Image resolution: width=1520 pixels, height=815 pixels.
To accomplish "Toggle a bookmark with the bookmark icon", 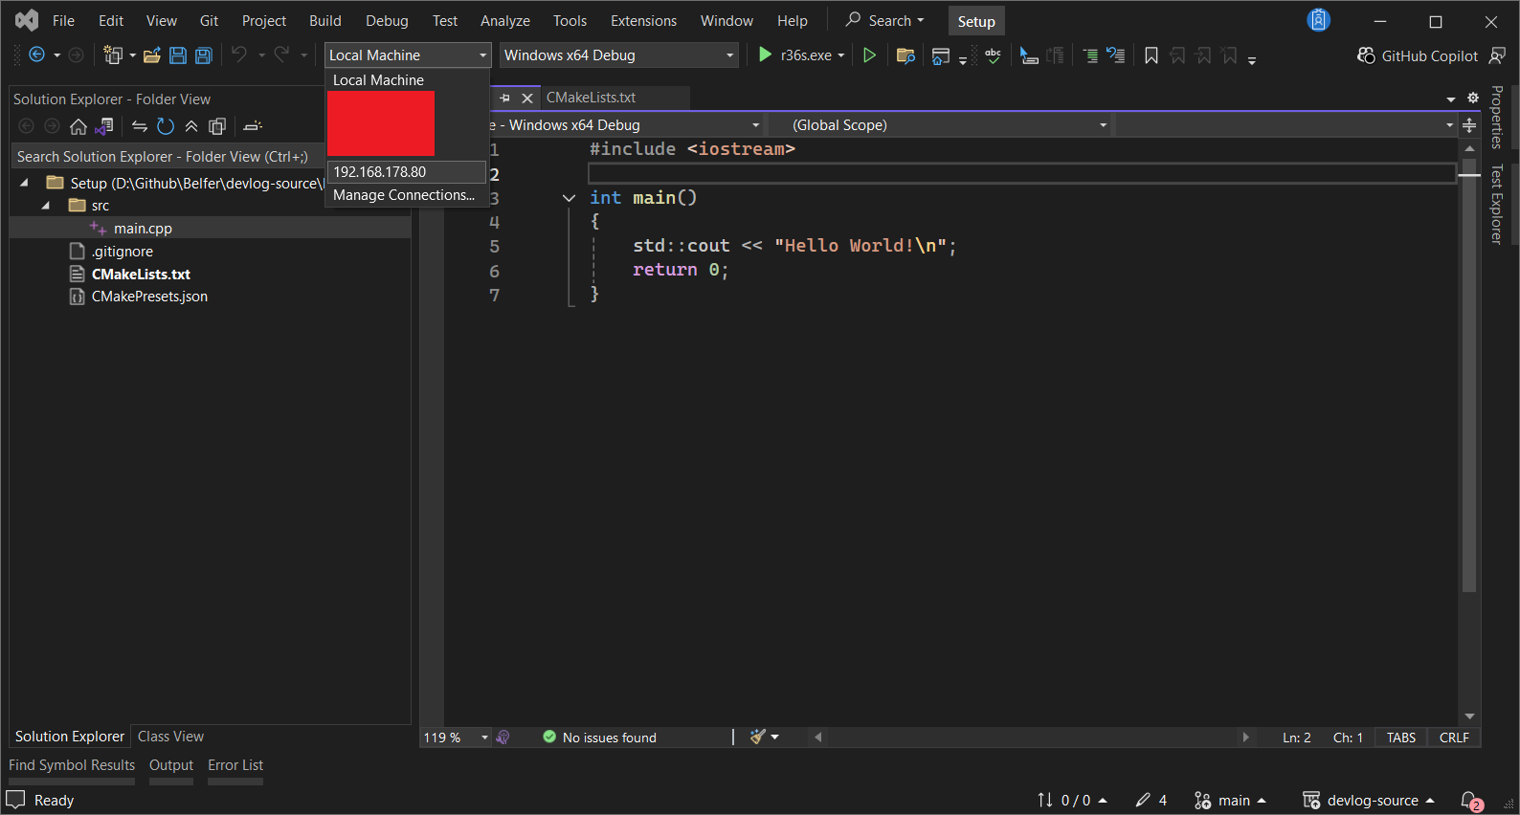I will point(1151,55).
